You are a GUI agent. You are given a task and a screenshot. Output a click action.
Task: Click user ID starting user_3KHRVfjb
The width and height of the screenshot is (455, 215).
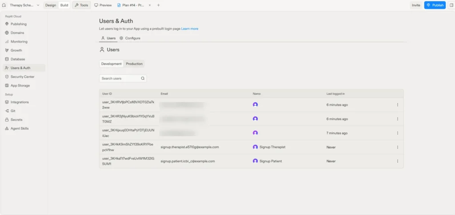128,105
